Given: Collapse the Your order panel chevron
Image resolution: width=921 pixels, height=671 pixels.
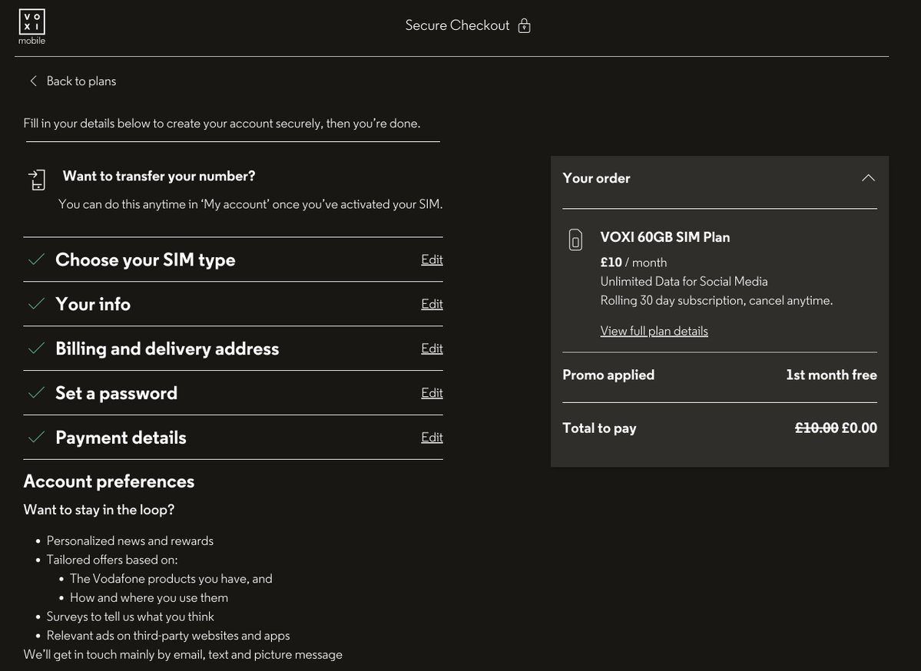Looking at the screenshot, I should [867, 178].
